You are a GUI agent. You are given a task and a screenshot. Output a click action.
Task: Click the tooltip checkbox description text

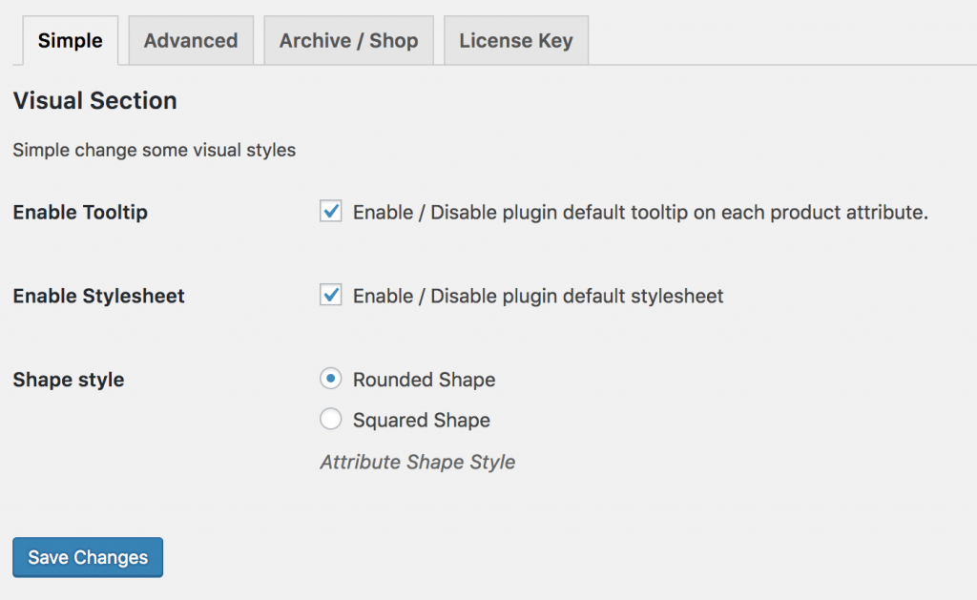click(640, 213)
